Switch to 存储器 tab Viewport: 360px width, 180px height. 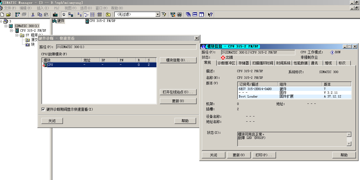(244, 63)
